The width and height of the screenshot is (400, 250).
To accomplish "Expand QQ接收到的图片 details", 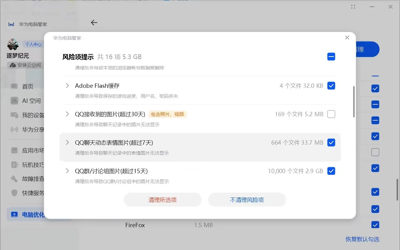I will tap(67, 114).
